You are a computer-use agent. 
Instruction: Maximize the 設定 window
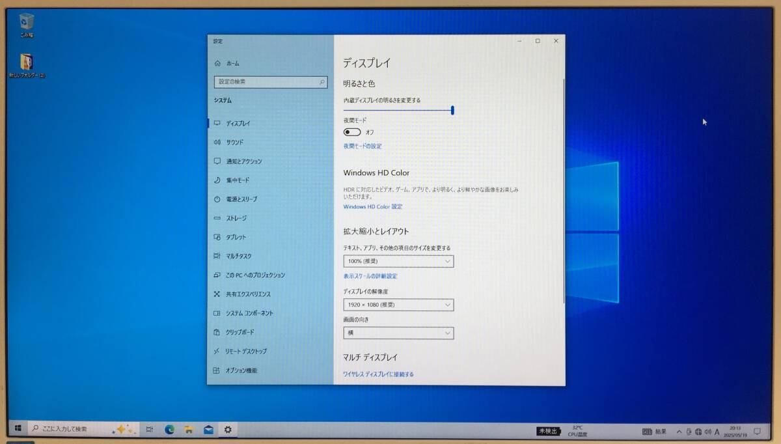pos(538,41)
